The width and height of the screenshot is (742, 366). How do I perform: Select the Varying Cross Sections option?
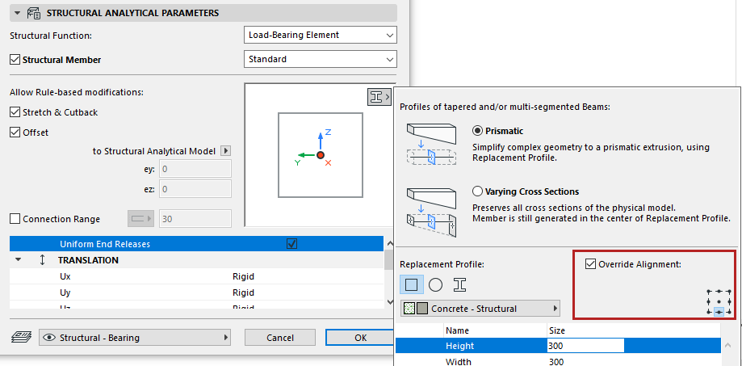click(x=477, y=191)
